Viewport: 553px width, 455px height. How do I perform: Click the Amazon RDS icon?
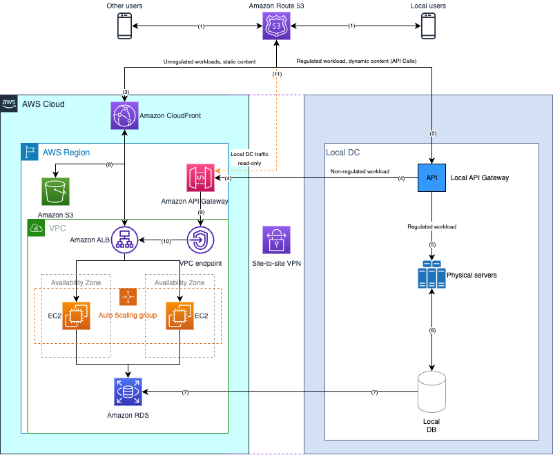[x=128, y=392]
